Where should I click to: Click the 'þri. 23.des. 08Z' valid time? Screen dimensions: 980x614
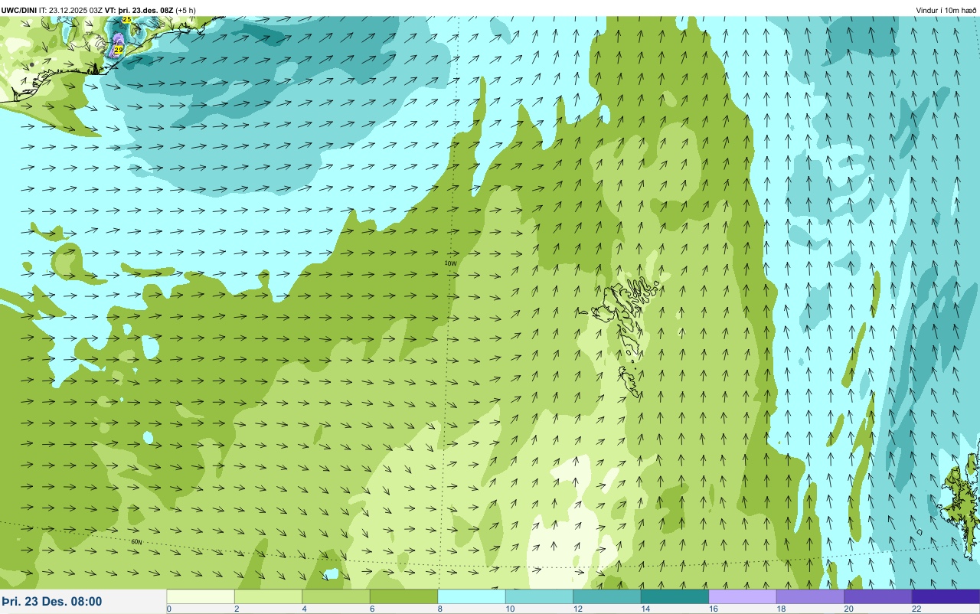pyautogui.click(x=145, y=10)
